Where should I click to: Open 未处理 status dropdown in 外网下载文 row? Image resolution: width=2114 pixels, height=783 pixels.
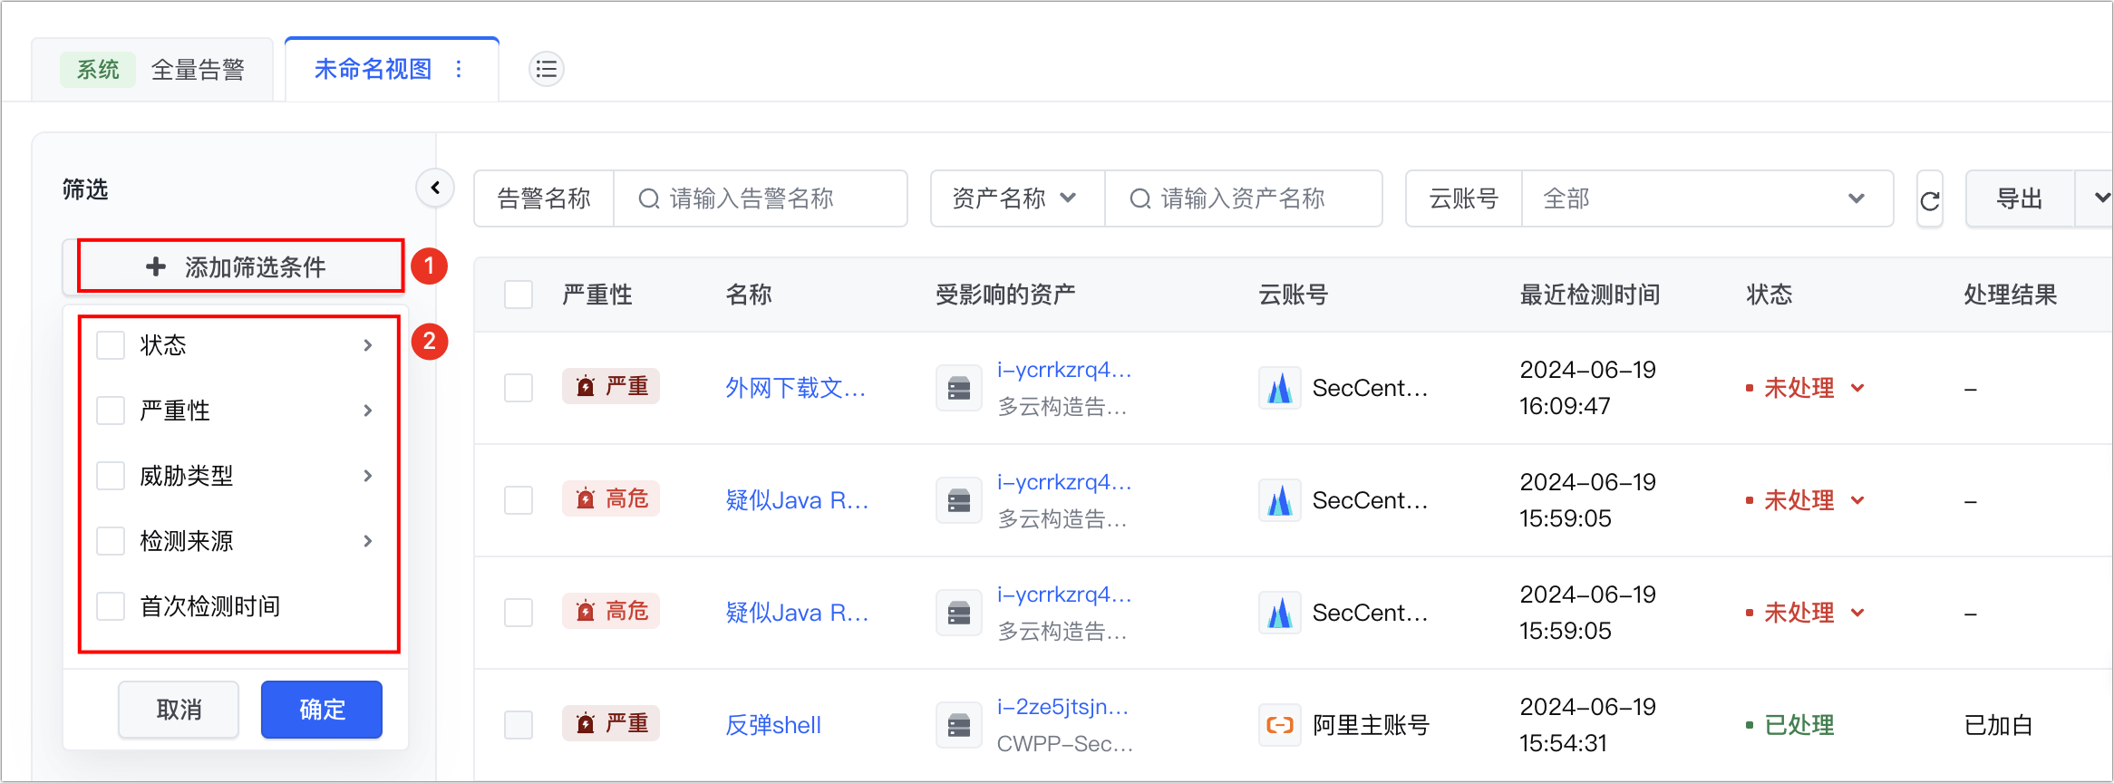pos(1857,388)
